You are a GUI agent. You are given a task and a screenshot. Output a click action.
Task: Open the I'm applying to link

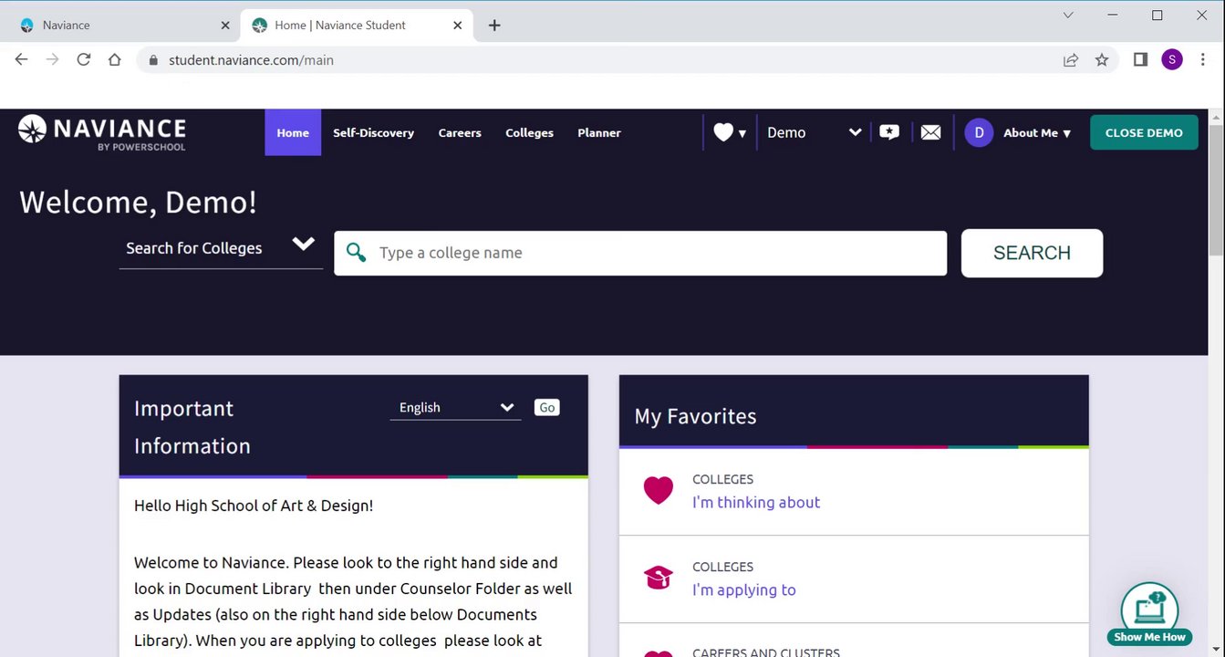(x=744, y=589)
